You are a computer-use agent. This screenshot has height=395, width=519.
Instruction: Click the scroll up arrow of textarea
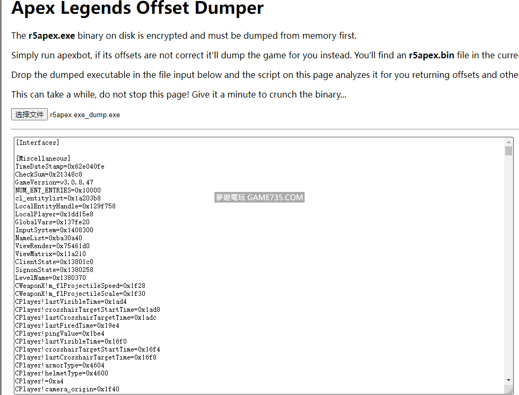pos(509,142)
